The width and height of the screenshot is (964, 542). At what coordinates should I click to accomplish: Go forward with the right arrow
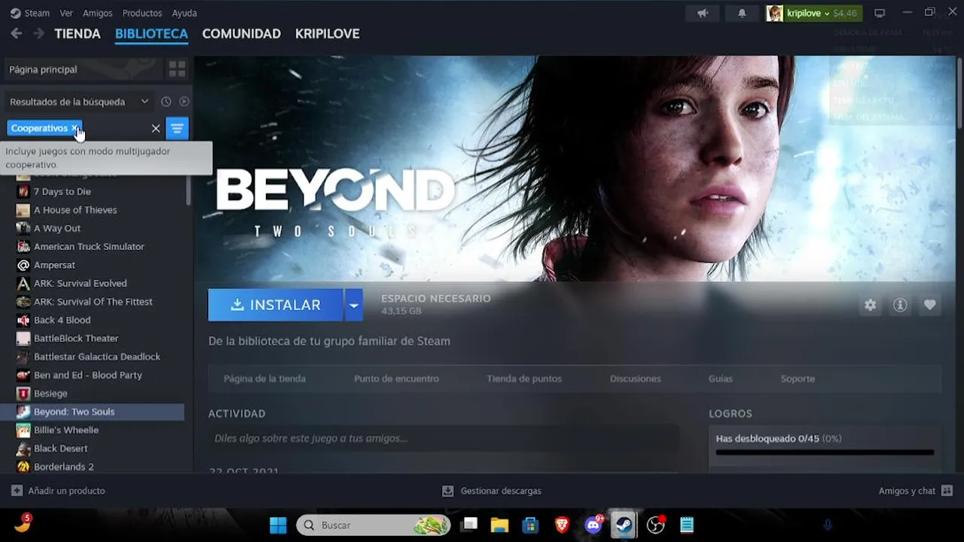39,33
